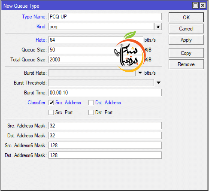Uncheck the Src. Address classifier checkbox
209x191 pixels.
[51, 103]
